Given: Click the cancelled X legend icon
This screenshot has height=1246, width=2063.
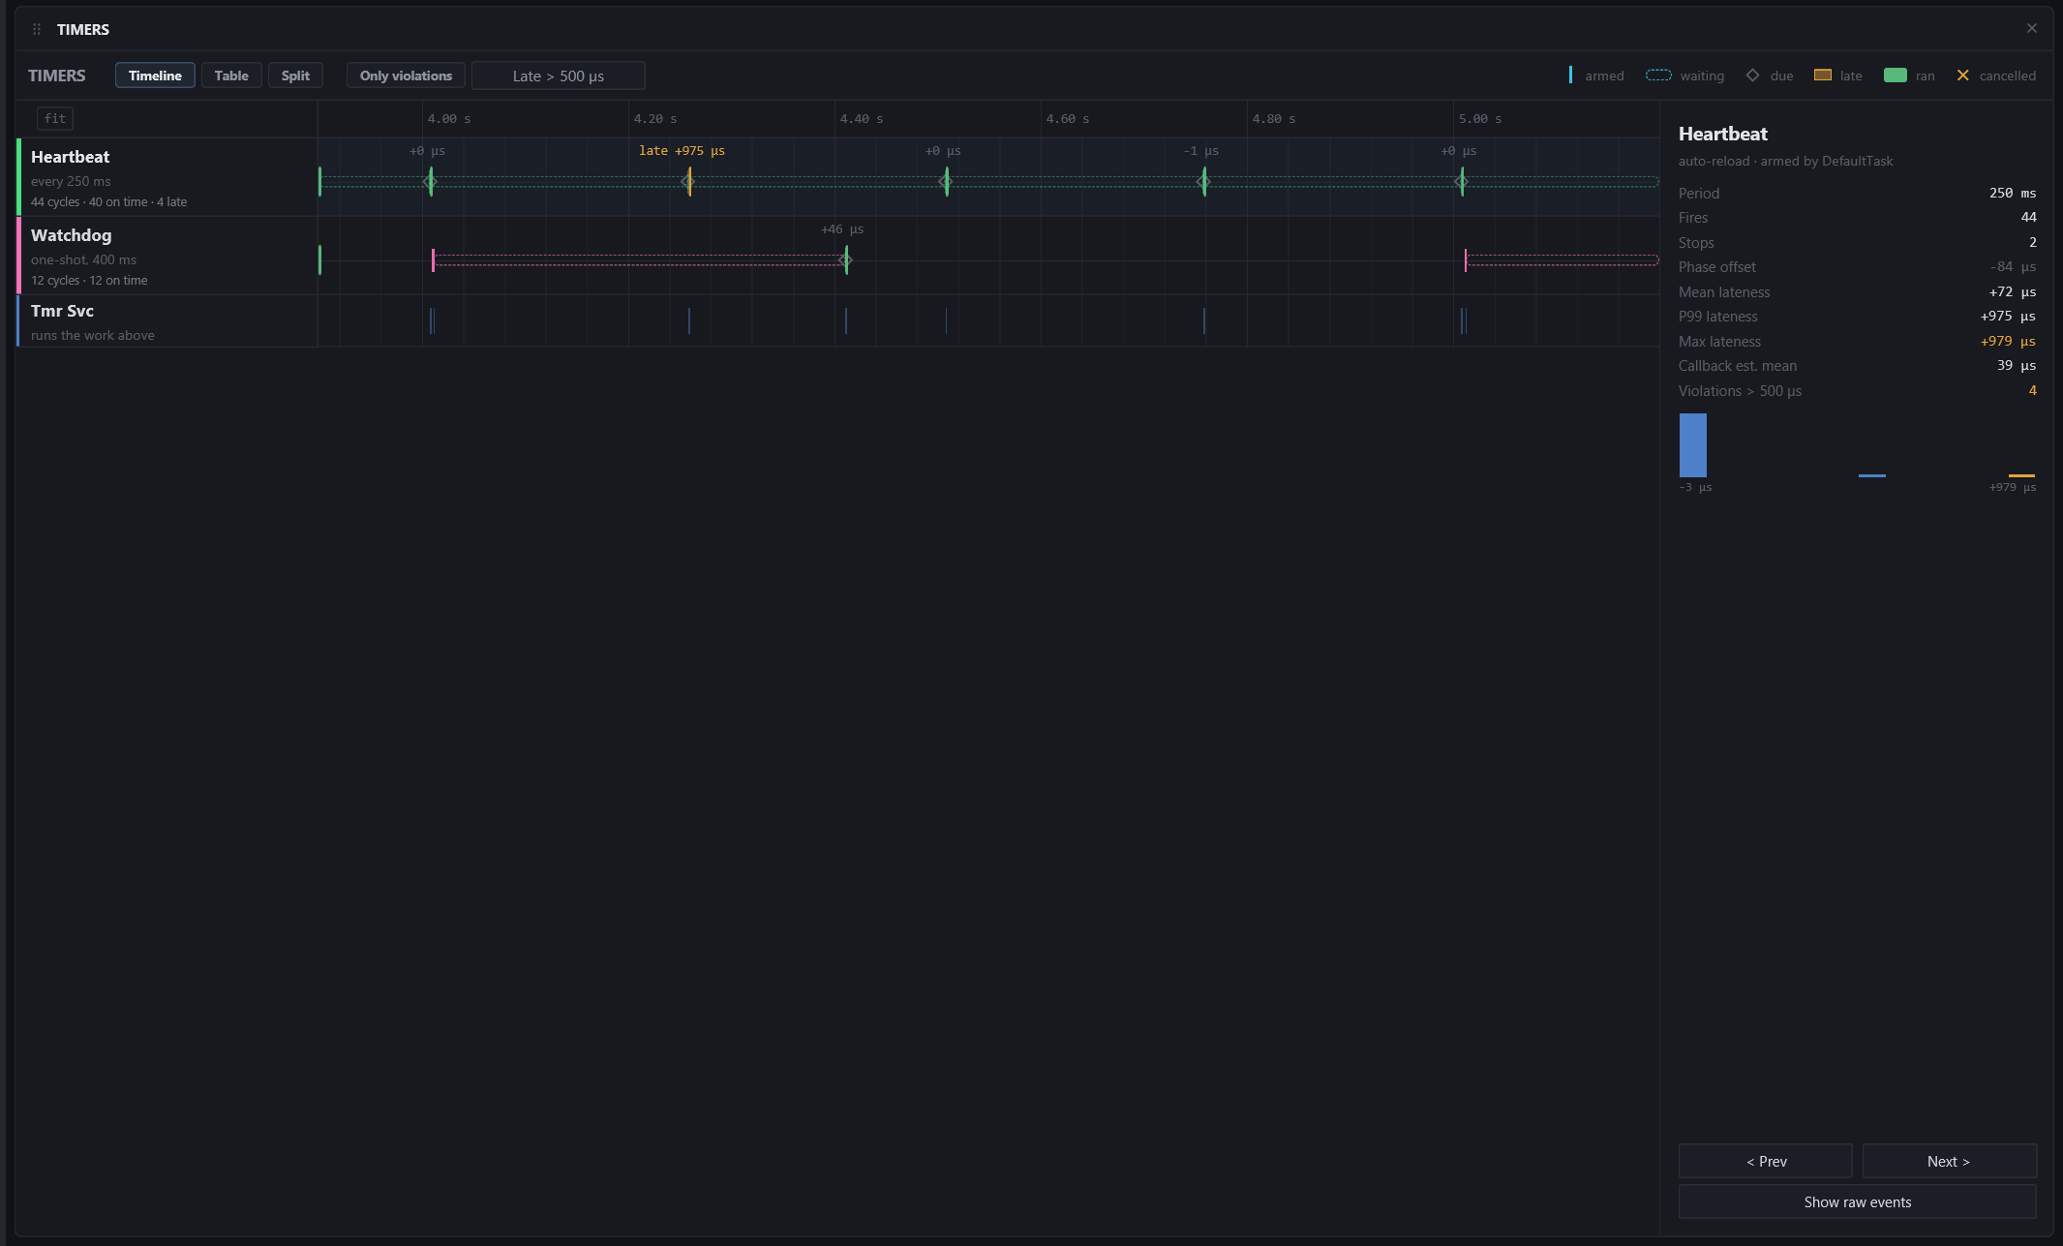Looking at the screenshot, I should (x=1963, y=76).
